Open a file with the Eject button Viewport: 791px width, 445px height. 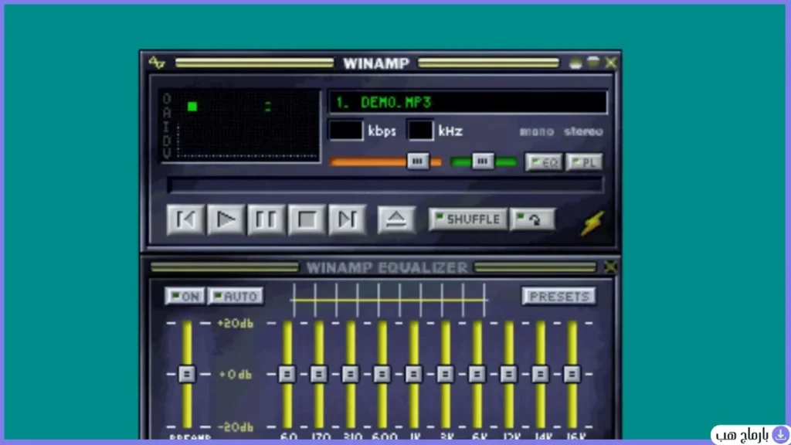tap(396, 219)
